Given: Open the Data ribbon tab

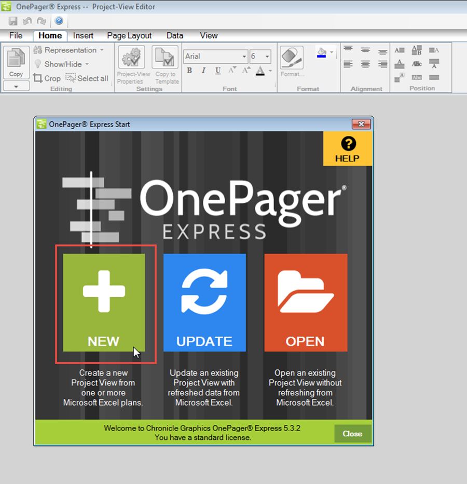Looking at the screenshot, I should coord(174,35).
